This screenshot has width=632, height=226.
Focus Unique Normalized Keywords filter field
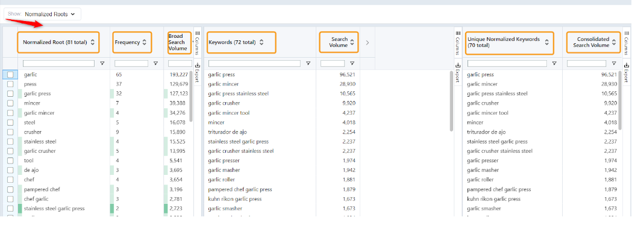(x=507, y=64)
